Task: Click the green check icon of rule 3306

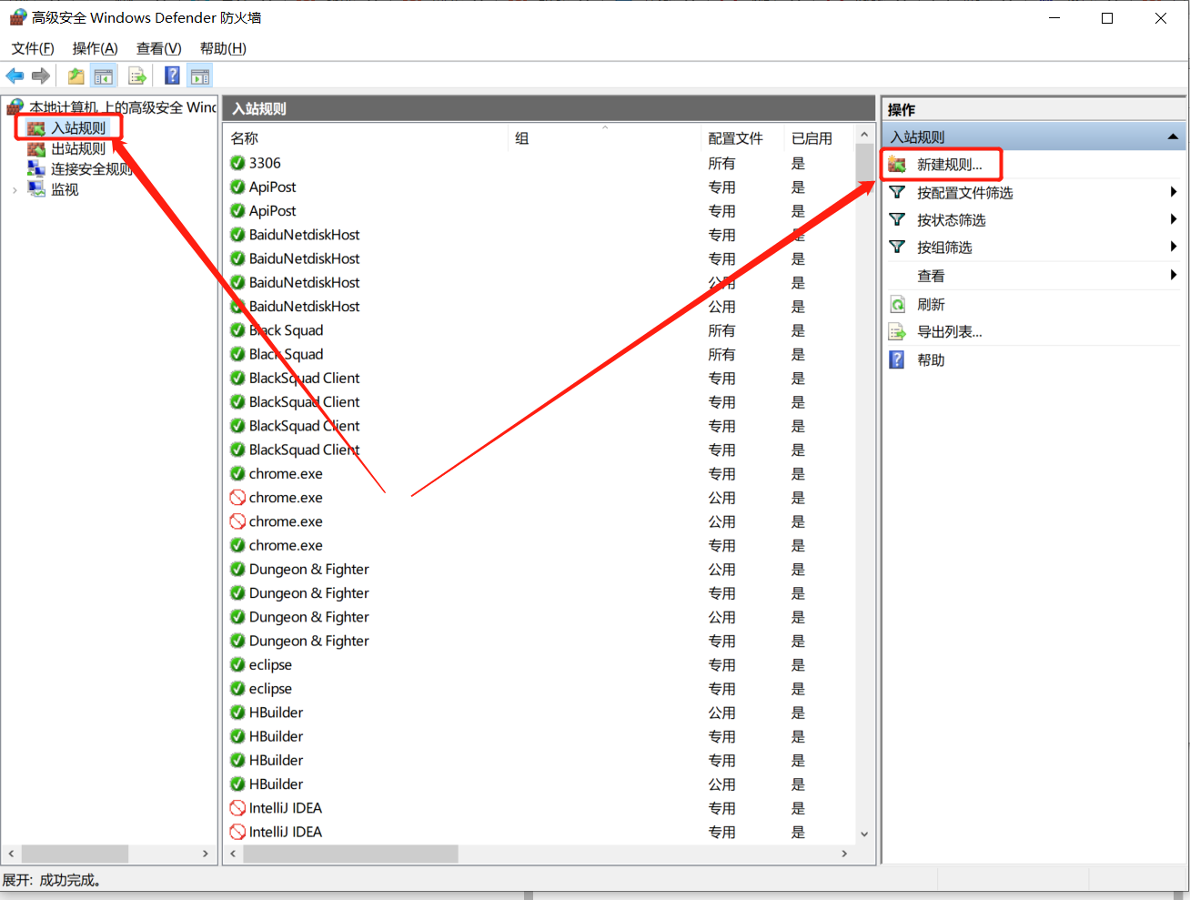Action: point(237,163)
